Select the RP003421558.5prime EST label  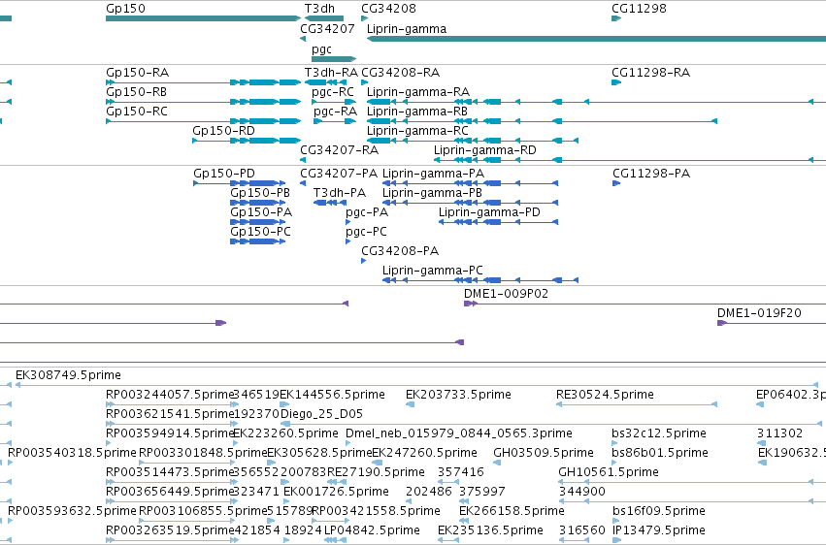[x=377, y=511]
